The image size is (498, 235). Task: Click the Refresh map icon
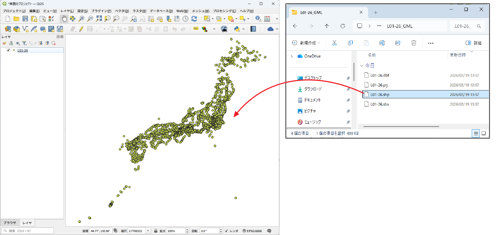194,19
